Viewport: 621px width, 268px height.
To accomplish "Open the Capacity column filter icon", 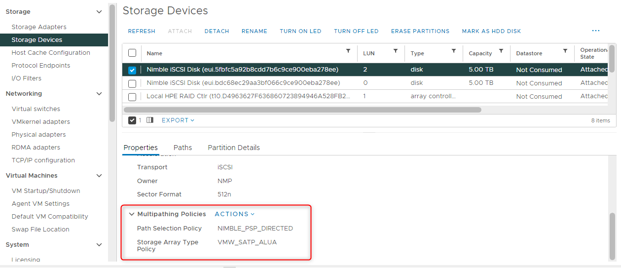I will pyautogui.click(x=501, y=51).
